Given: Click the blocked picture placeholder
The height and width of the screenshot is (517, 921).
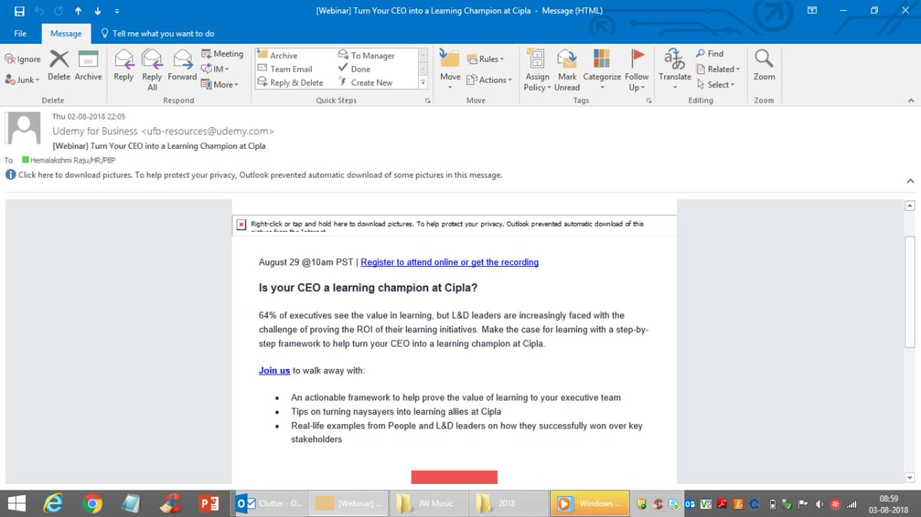Looking at the screenshot, I should tap(454, 226).
